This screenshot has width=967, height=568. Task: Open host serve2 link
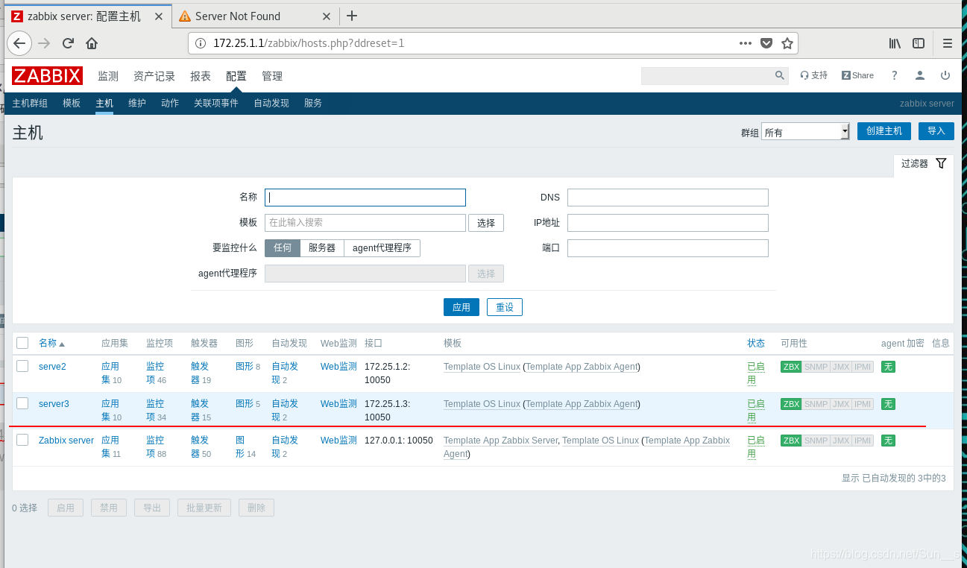(52, 367)
